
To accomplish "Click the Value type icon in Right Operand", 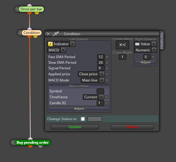I will pyautogui.click(x=137, y=44).
